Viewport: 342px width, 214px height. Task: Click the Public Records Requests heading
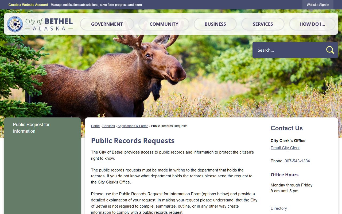pyautogui.click(x=133, y=141)
